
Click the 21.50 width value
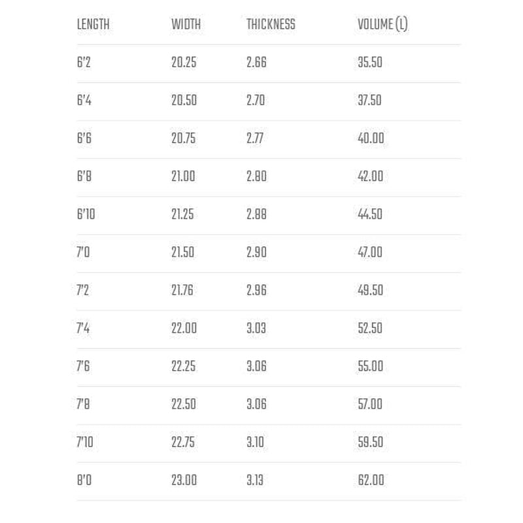(183, 253)
